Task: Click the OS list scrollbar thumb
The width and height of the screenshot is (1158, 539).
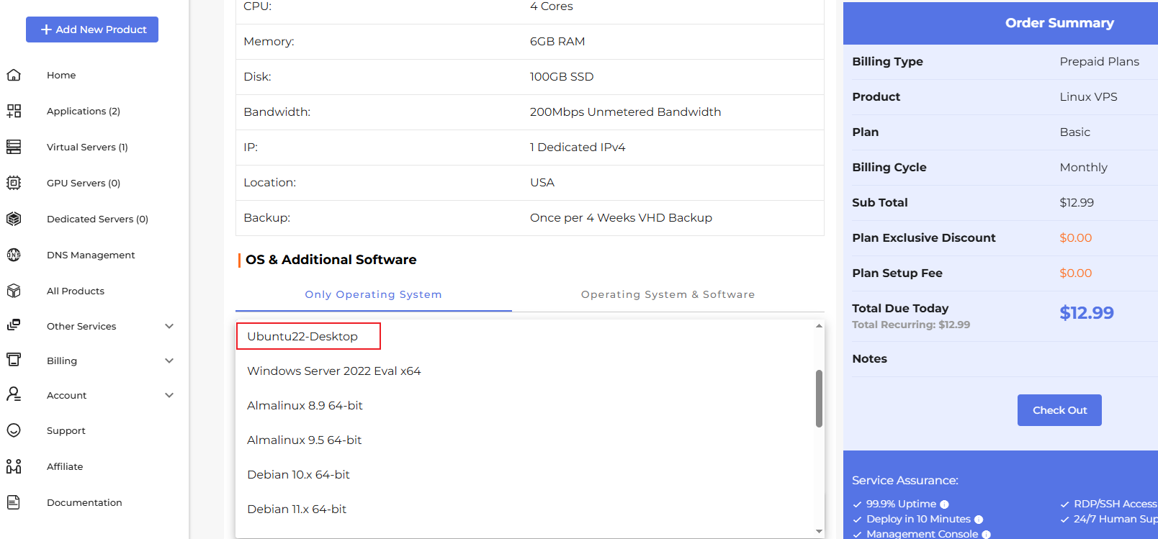Action: point(819,399)
